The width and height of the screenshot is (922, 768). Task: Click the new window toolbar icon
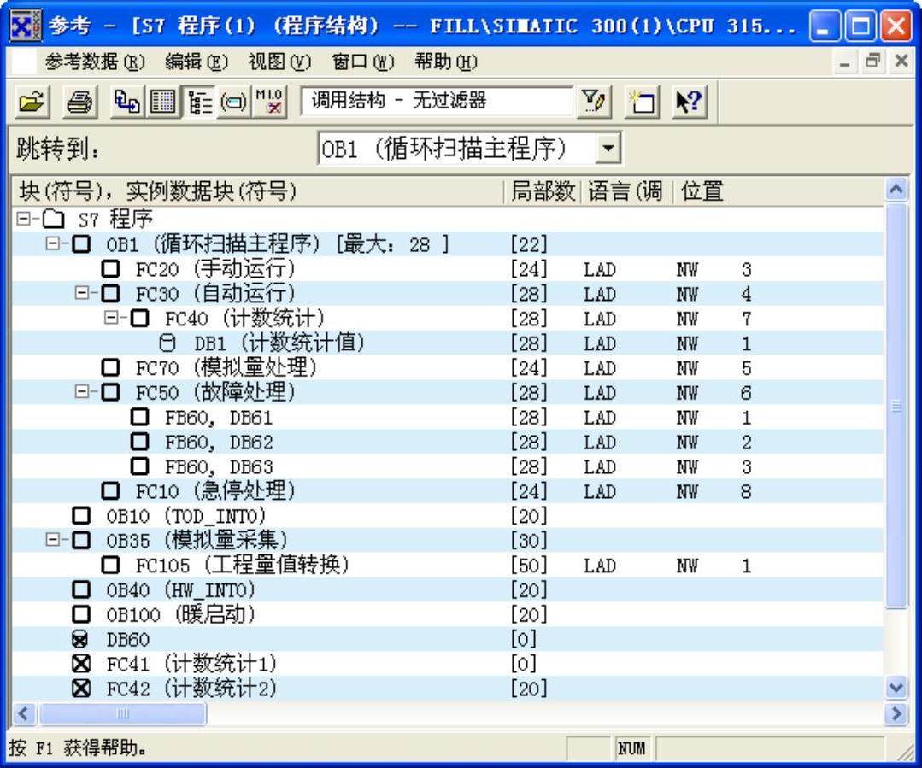coord(641,103)
